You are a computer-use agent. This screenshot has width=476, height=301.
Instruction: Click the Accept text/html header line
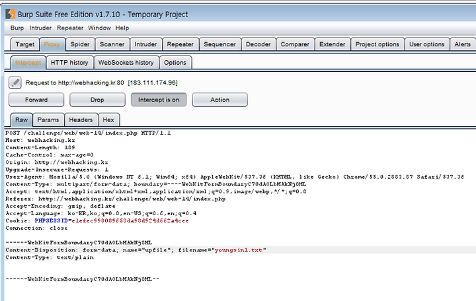156,191
